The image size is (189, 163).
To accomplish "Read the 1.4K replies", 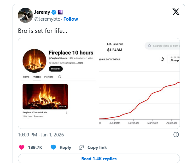I will tap(99, 159).
